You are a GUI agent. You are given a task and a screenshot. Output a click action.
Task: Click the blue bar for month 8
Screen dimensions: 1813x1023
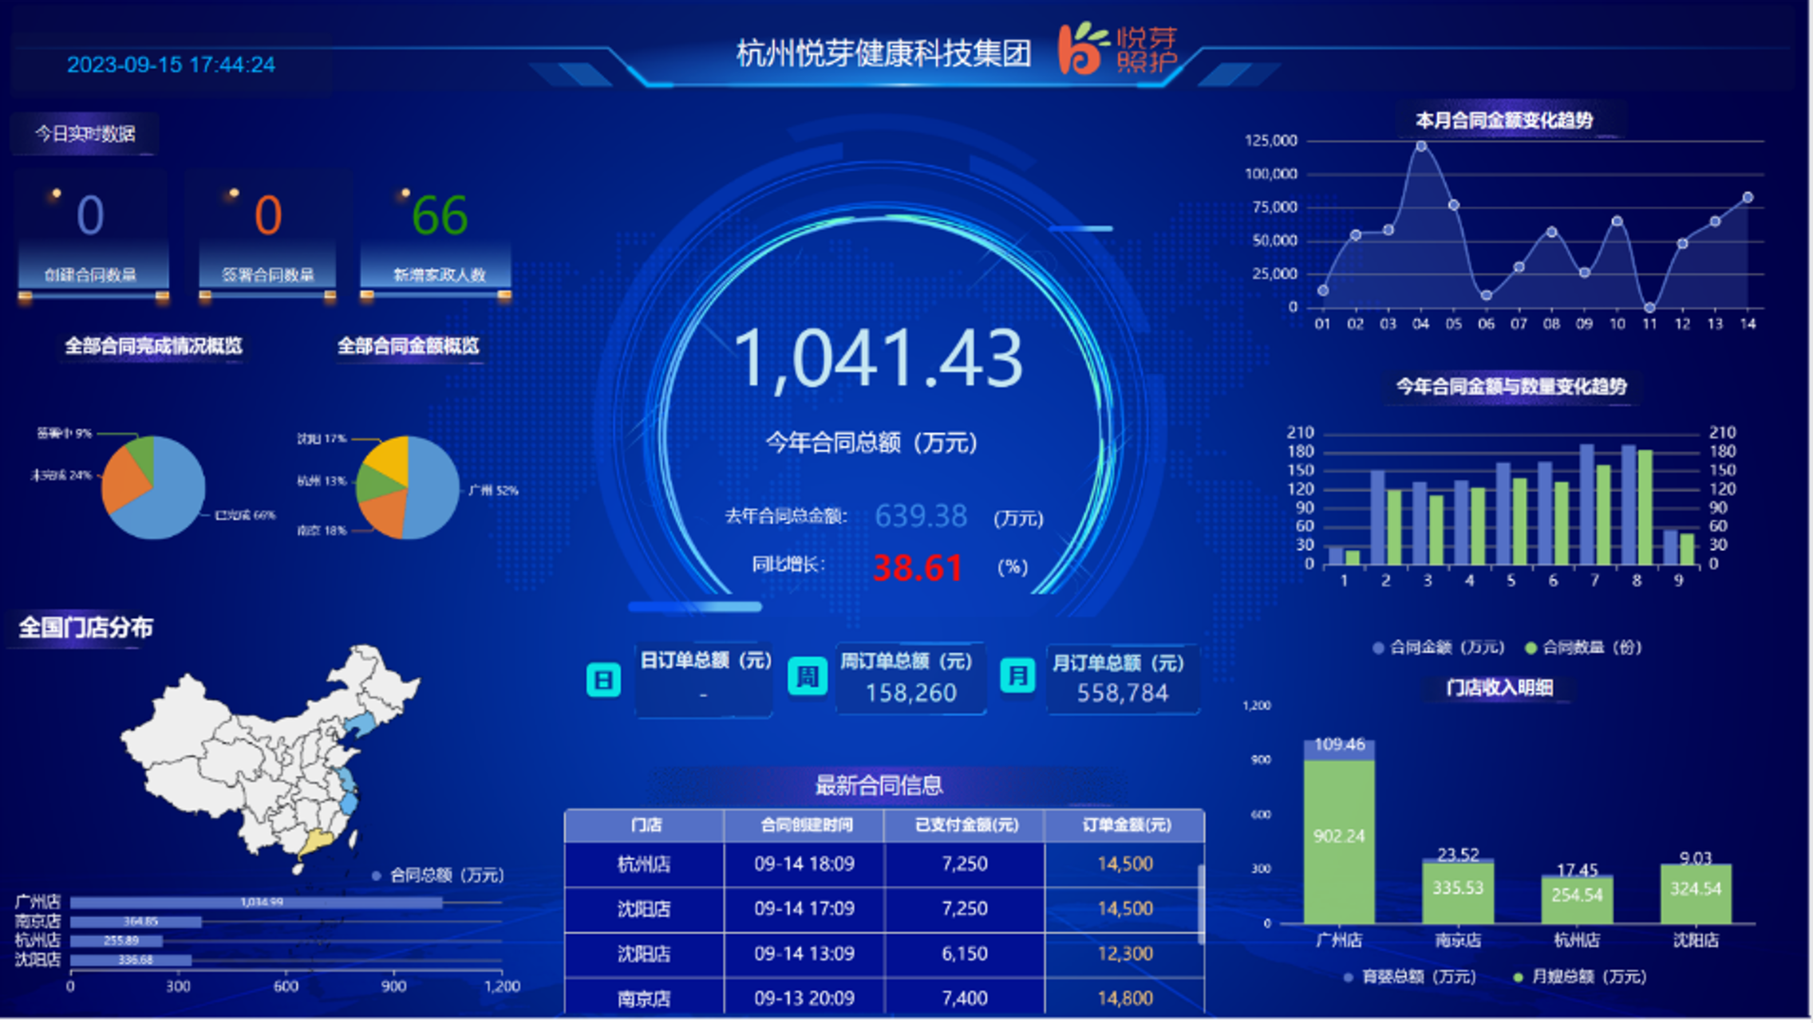[x=1629, y=505]
